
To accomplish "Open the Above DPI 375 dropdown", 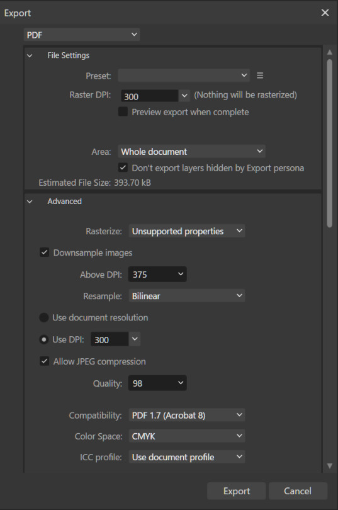I will 157,274.
